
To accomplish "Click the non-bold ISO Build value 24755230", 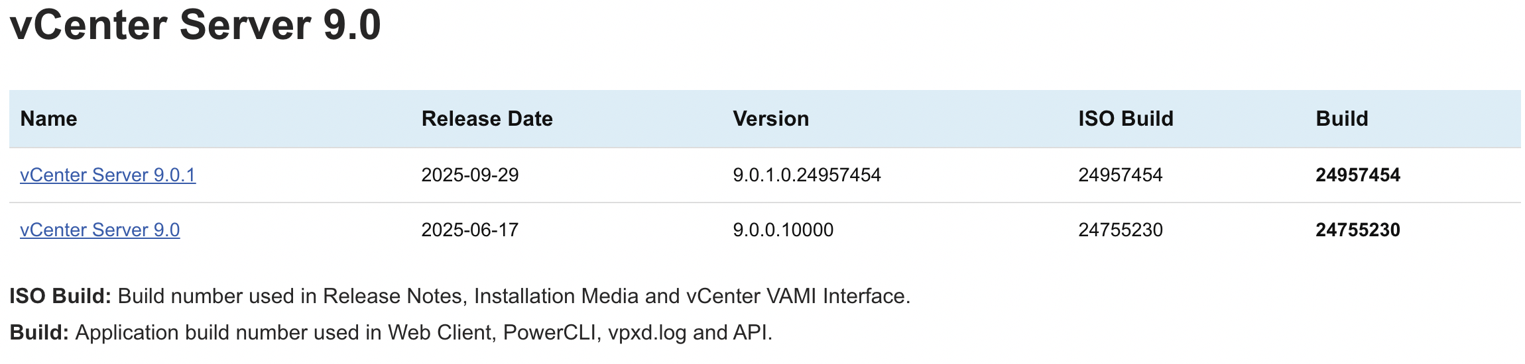I will point(1120,230).
